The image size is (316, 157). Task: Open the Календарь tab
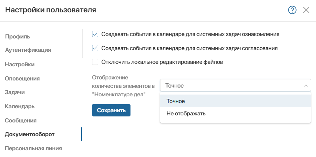(x=19, y=106)
